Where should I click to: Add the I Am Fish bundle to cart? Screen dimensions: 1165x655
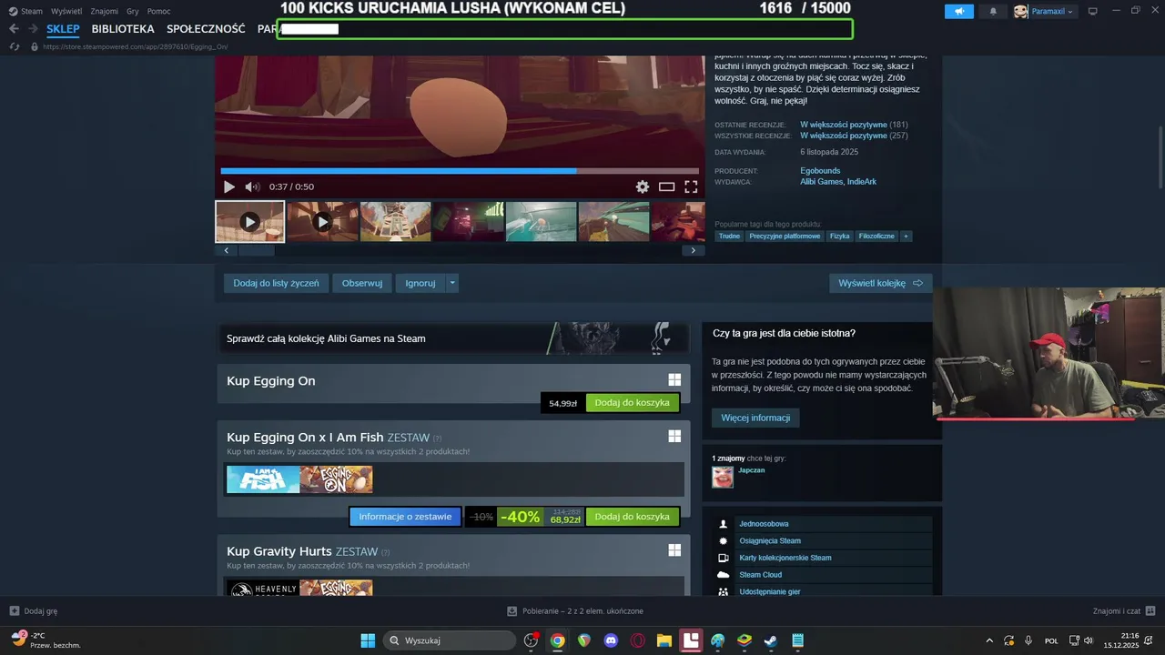point(633,517)
